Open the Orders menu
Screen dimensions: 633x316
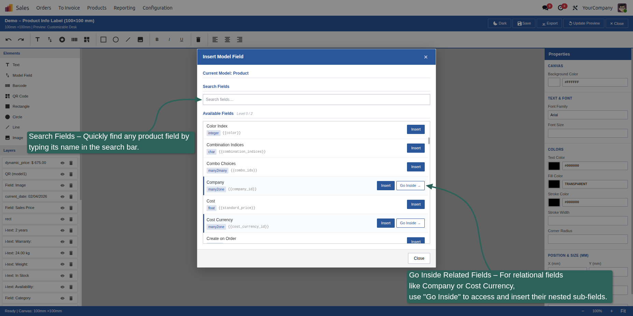tap(44, 8)
